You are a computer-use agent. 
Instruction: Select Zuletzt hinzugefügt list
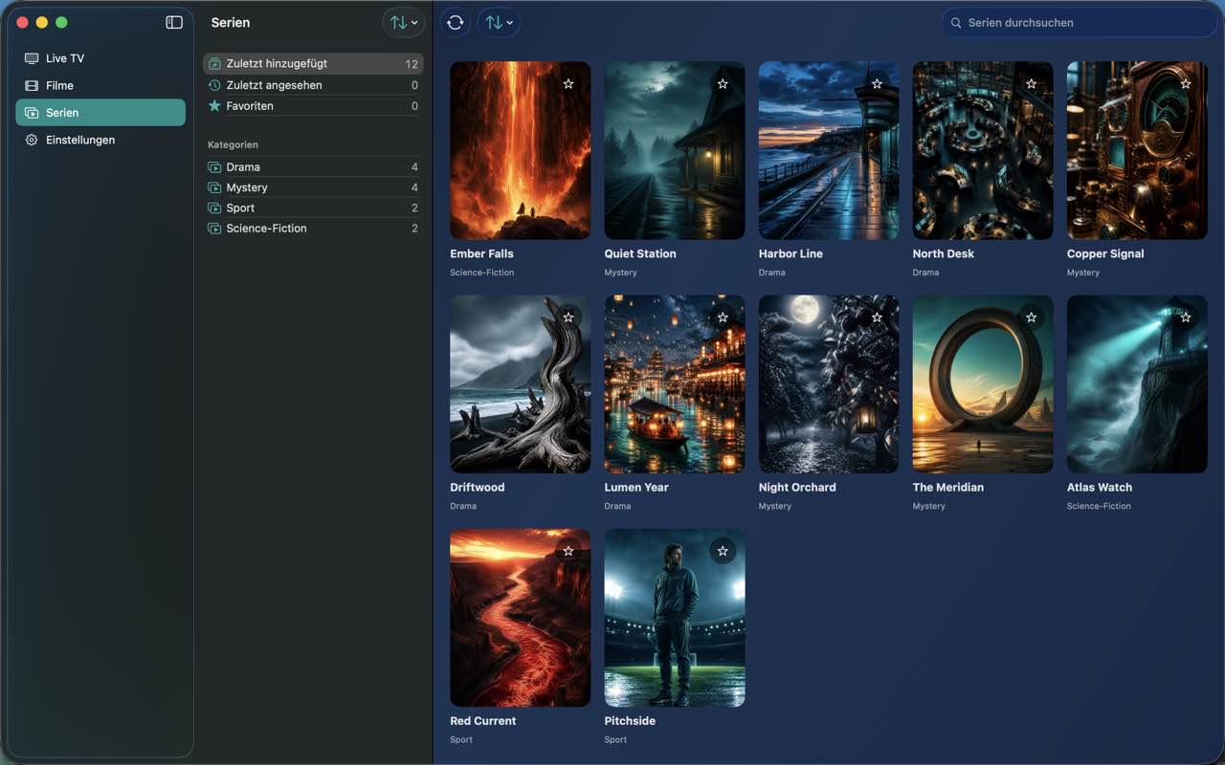coord(313,64)
